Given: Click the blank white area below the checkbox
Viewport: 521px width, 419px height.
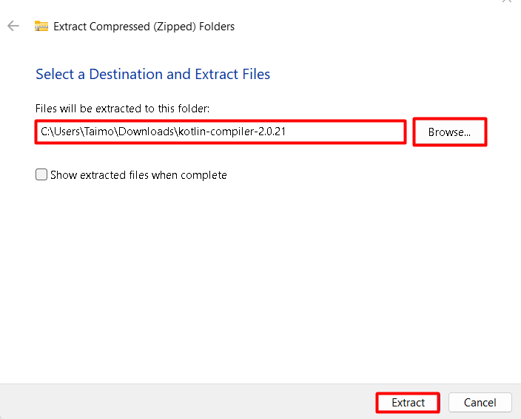Looking at the screenshot, I should pos(260,282).
